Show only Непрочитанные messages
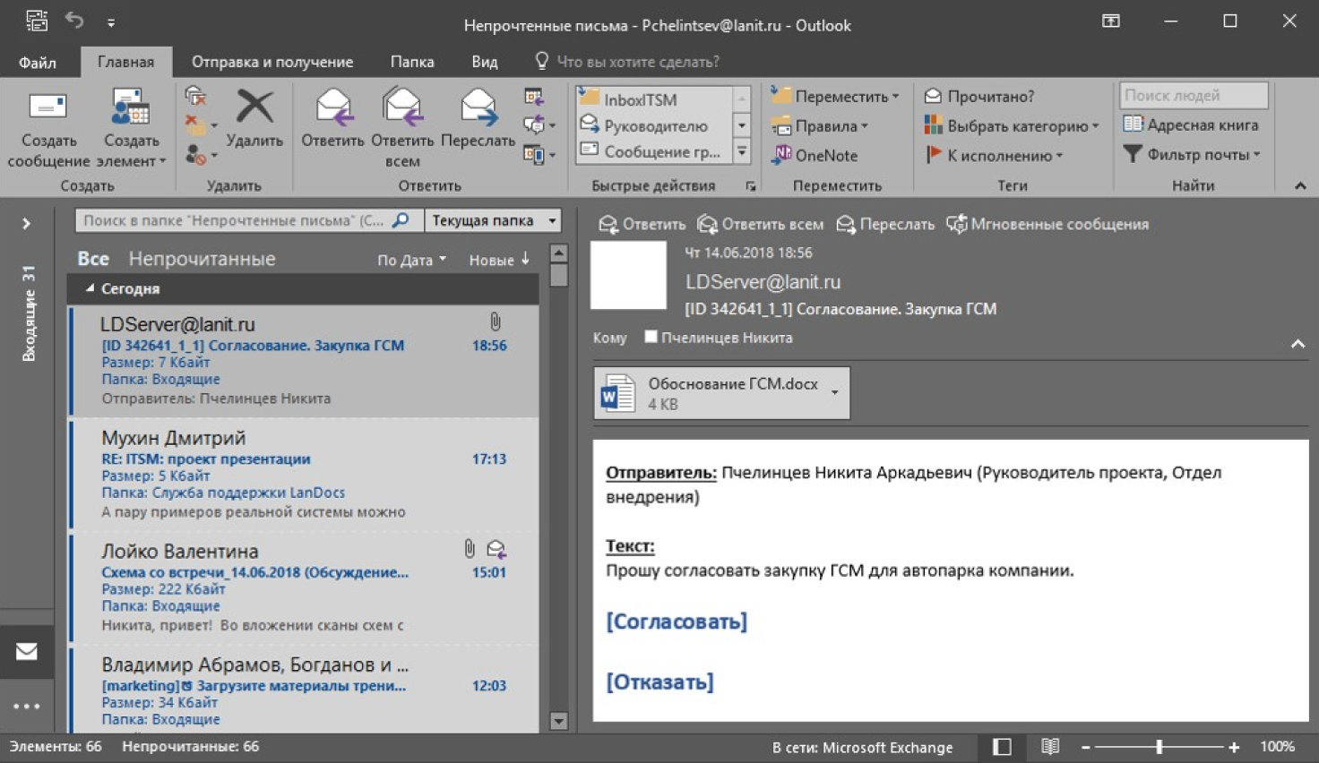Image resolution: width=1319 pixels, height=763 pixels. click(202, 259)
